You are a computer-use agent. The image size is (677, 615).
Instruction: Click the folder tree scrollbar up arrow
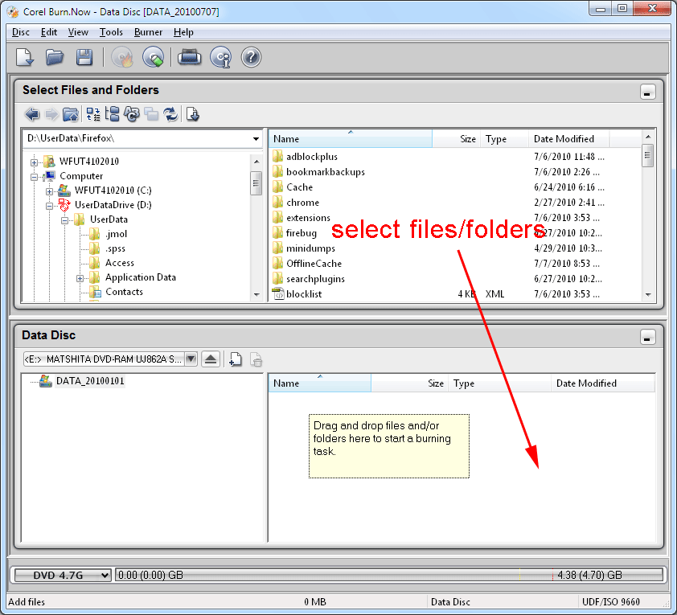coord(256,162)
